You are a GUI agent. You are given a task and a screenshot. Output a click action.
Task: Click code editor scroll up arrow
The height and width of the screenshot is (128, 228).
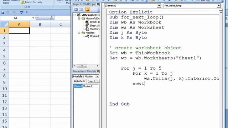click(x=221, y=12)
